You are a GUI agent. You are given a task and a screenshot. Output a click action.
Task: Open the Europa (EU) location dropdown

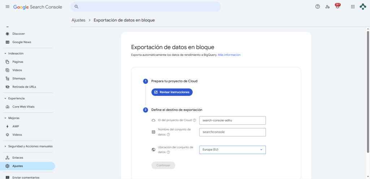pyautogui.click(x=232, y=150)
